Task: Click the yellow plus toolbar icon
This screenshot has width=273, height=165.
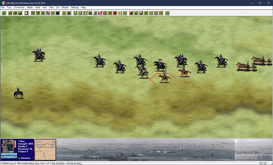Action: [x=4, y=13]
